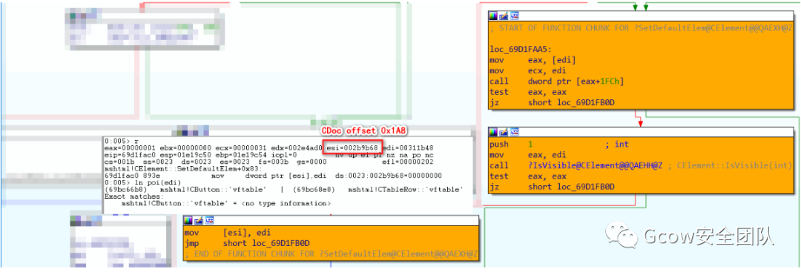Click edit pencil icon on mov [esi], edi block
The image size is (801, 272).
pos(198,220)
